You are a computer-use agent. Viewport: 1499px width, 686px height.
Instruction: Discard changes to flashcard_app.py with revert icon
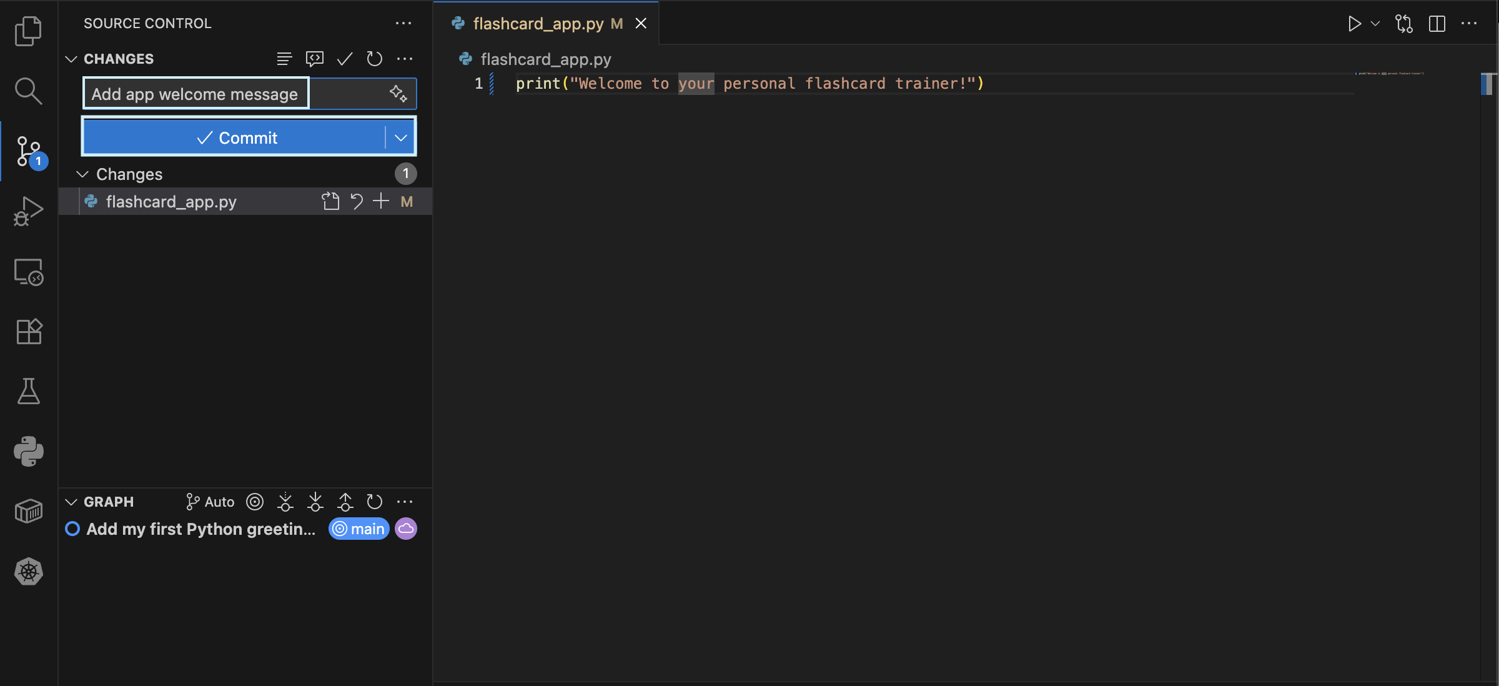357,201
